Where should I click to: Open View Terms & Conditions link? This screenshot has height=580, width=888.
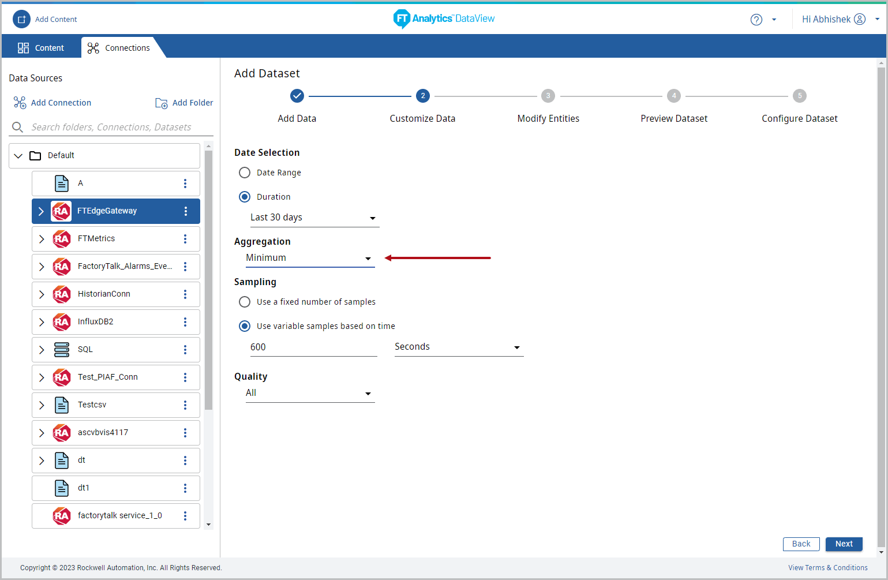[x=827, y=568]
